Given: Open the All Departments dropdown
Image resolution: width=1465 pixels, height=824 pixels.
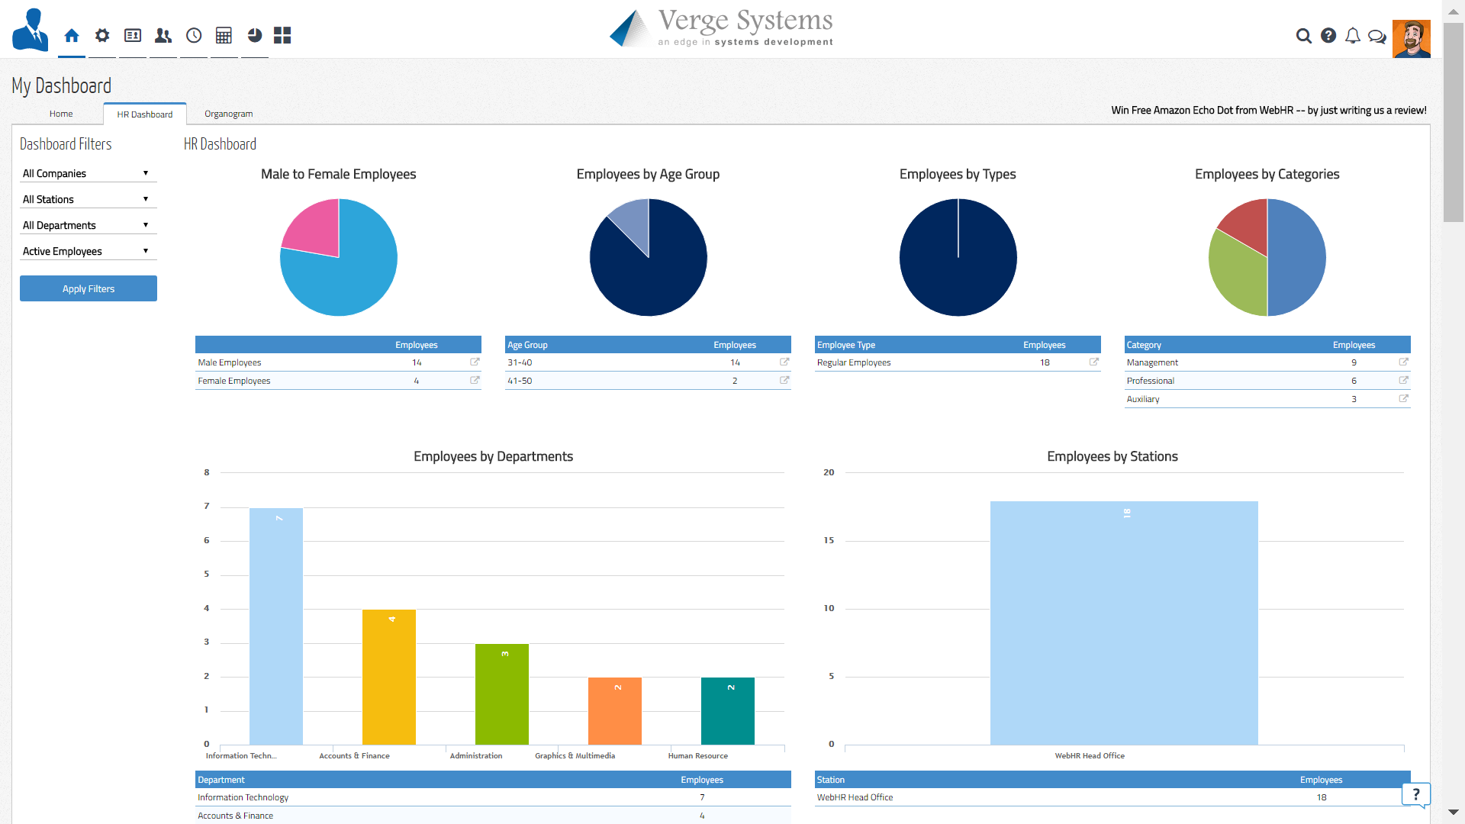Looking at the screenshot, I should tap(88, 225).
